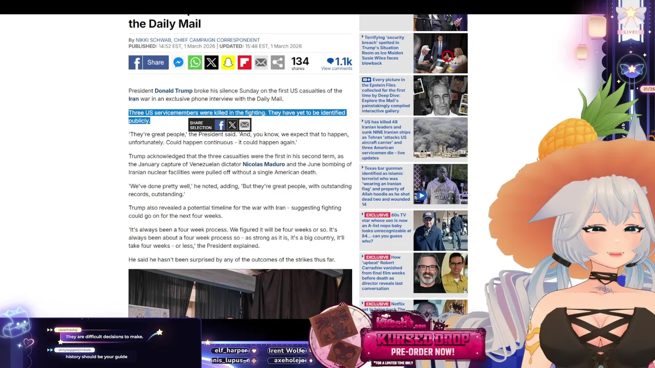
Task: Open the Robert Carradine photo thumbnail
Action: coord(440,273)
